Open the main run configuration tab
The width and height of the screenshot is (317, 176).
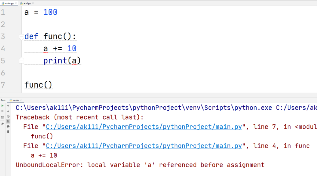click(x=15, y=100)
